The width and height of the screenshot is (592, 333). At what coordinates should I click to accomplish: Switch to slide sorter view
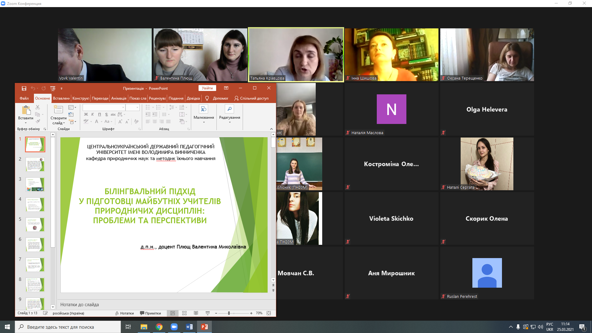(x=184, y=313)
